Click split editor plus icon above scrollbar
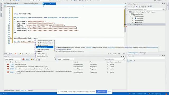This screenshot has height=95, width=169. pyautogui.click(x=125, y=6)
